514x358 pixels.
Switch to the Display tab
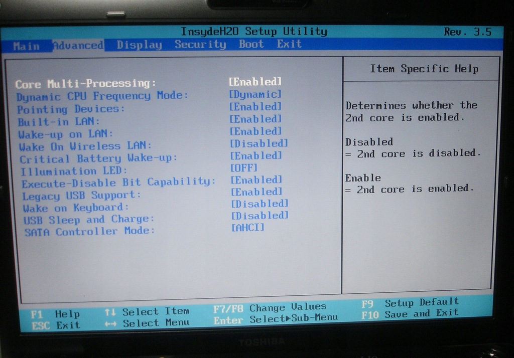coord(139,45)
